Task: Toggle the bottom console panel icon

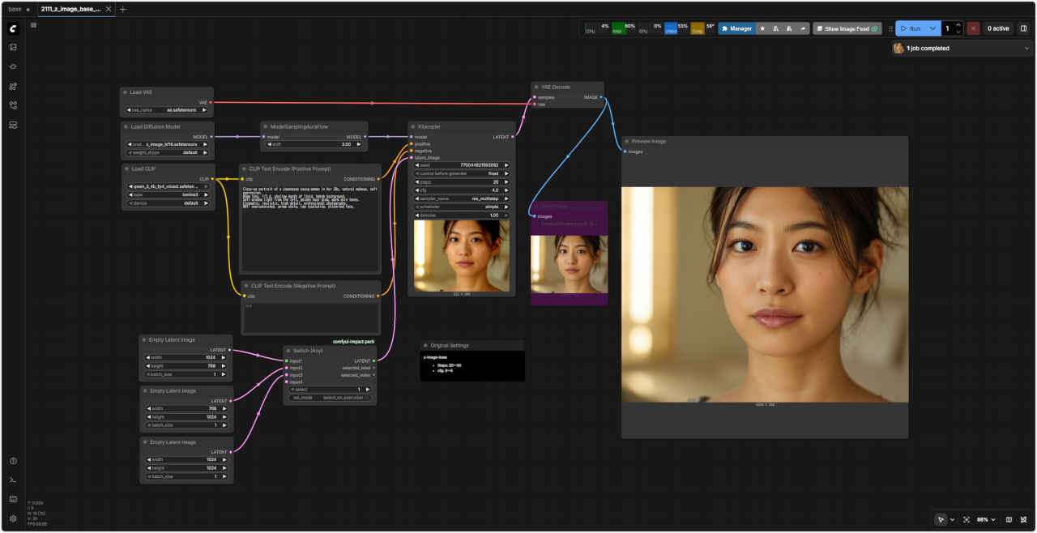Action: point(13,480)
